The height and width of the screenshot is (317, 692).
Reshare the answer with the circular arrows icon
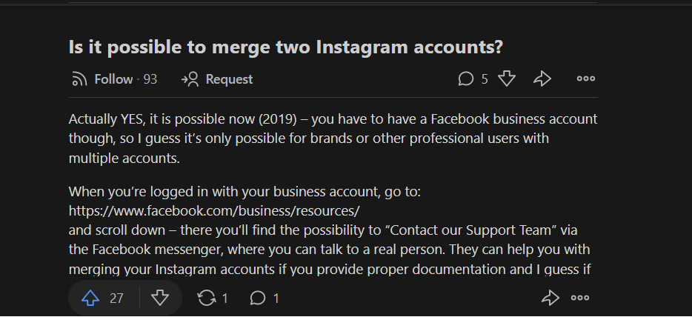(x=207, y=298)
